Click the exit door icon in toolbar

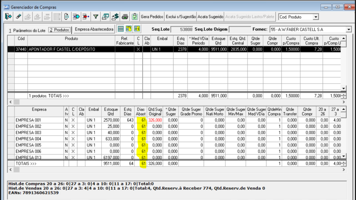(8, 17)
